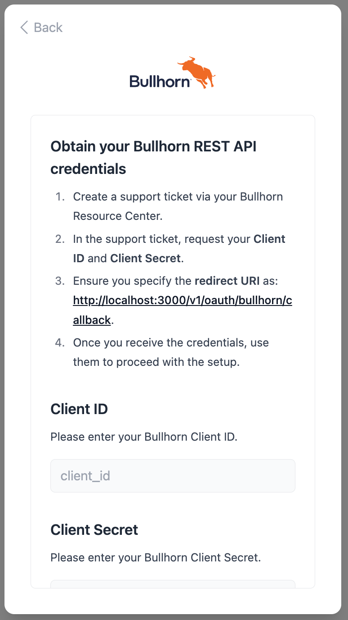Viewport: 348px width, 620px height.
Task: Click the "Back" text label
Action: click(48, 27)
